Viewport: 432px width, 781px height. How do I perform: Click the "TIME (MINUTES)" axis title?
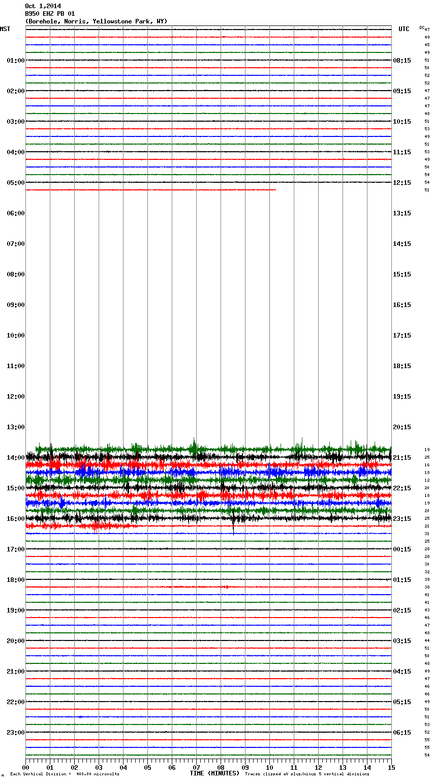(214, 773)
